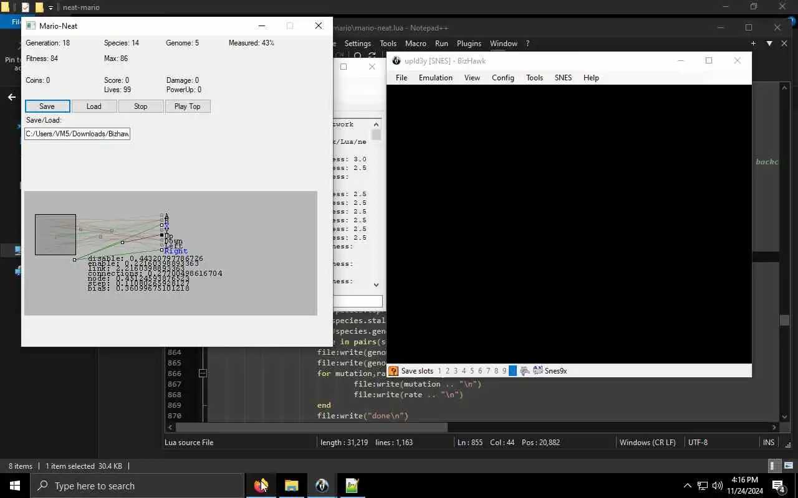Click the highlighted save slot 0 in BizHawk

512,371
